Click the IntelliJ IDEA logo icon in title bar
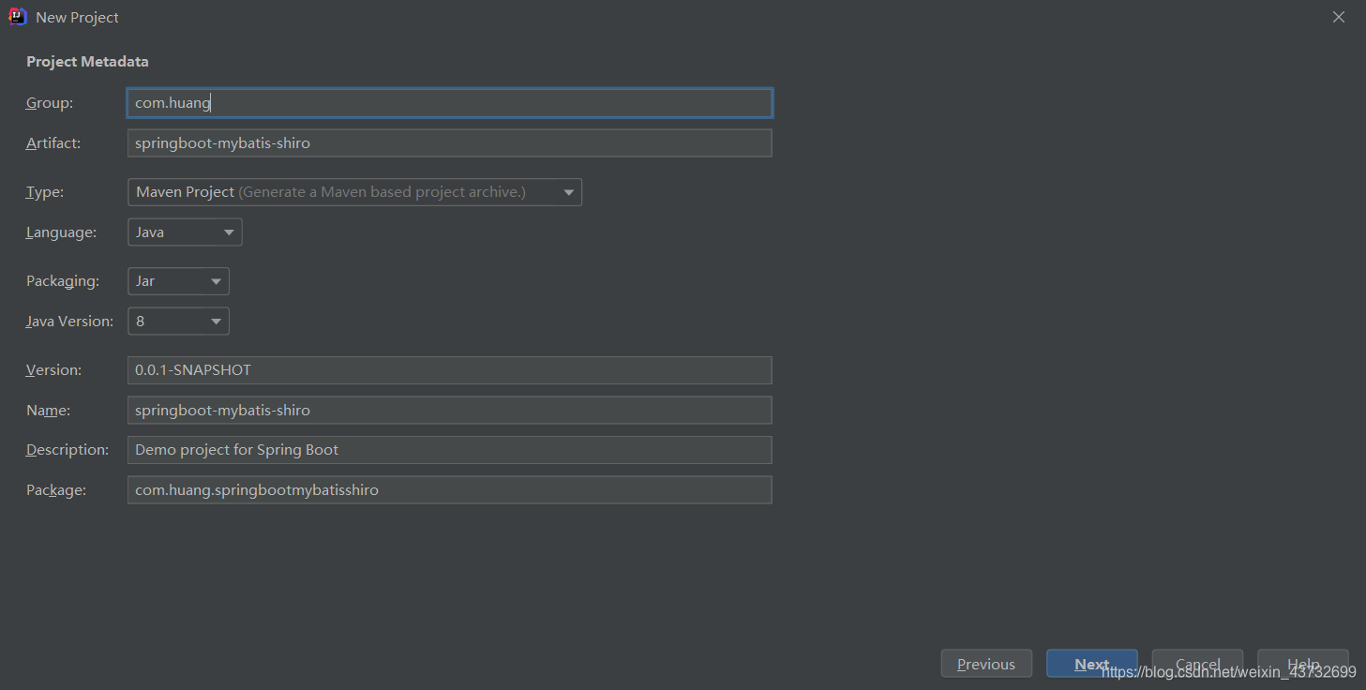 (x=18, y=17)
